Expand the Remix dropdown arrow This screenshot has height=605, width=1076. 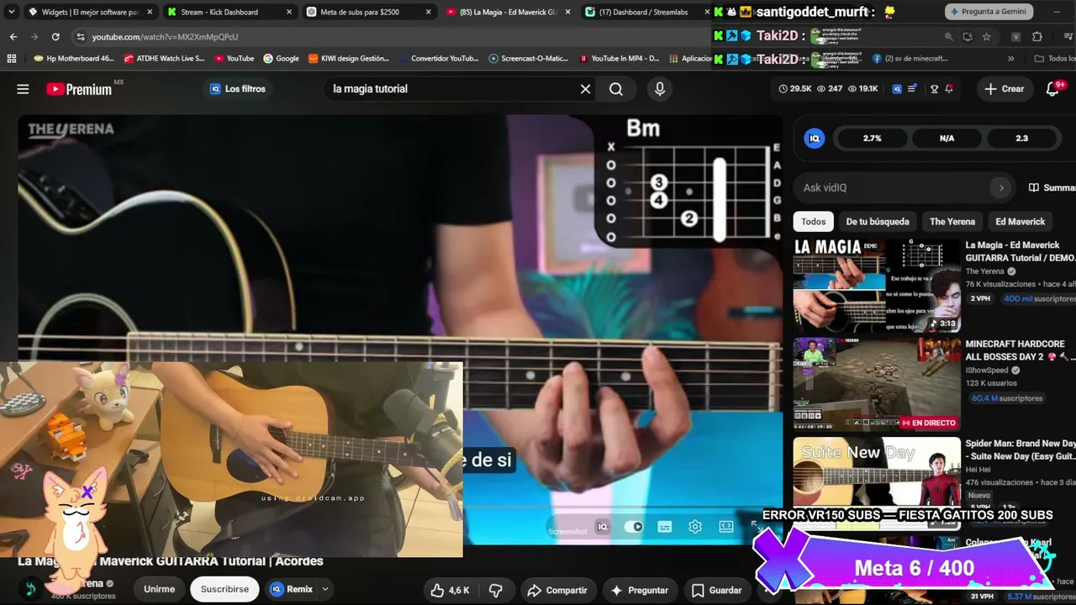325,589
